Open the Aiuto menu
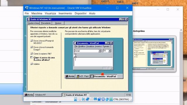Image resolution: width=187 pixels, height=105 pixels. (92, 13)
